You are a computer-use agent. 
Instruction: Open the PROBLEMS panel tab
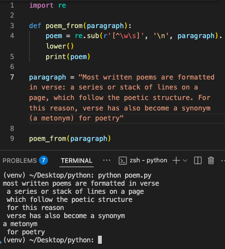click(x=20, y=160)
